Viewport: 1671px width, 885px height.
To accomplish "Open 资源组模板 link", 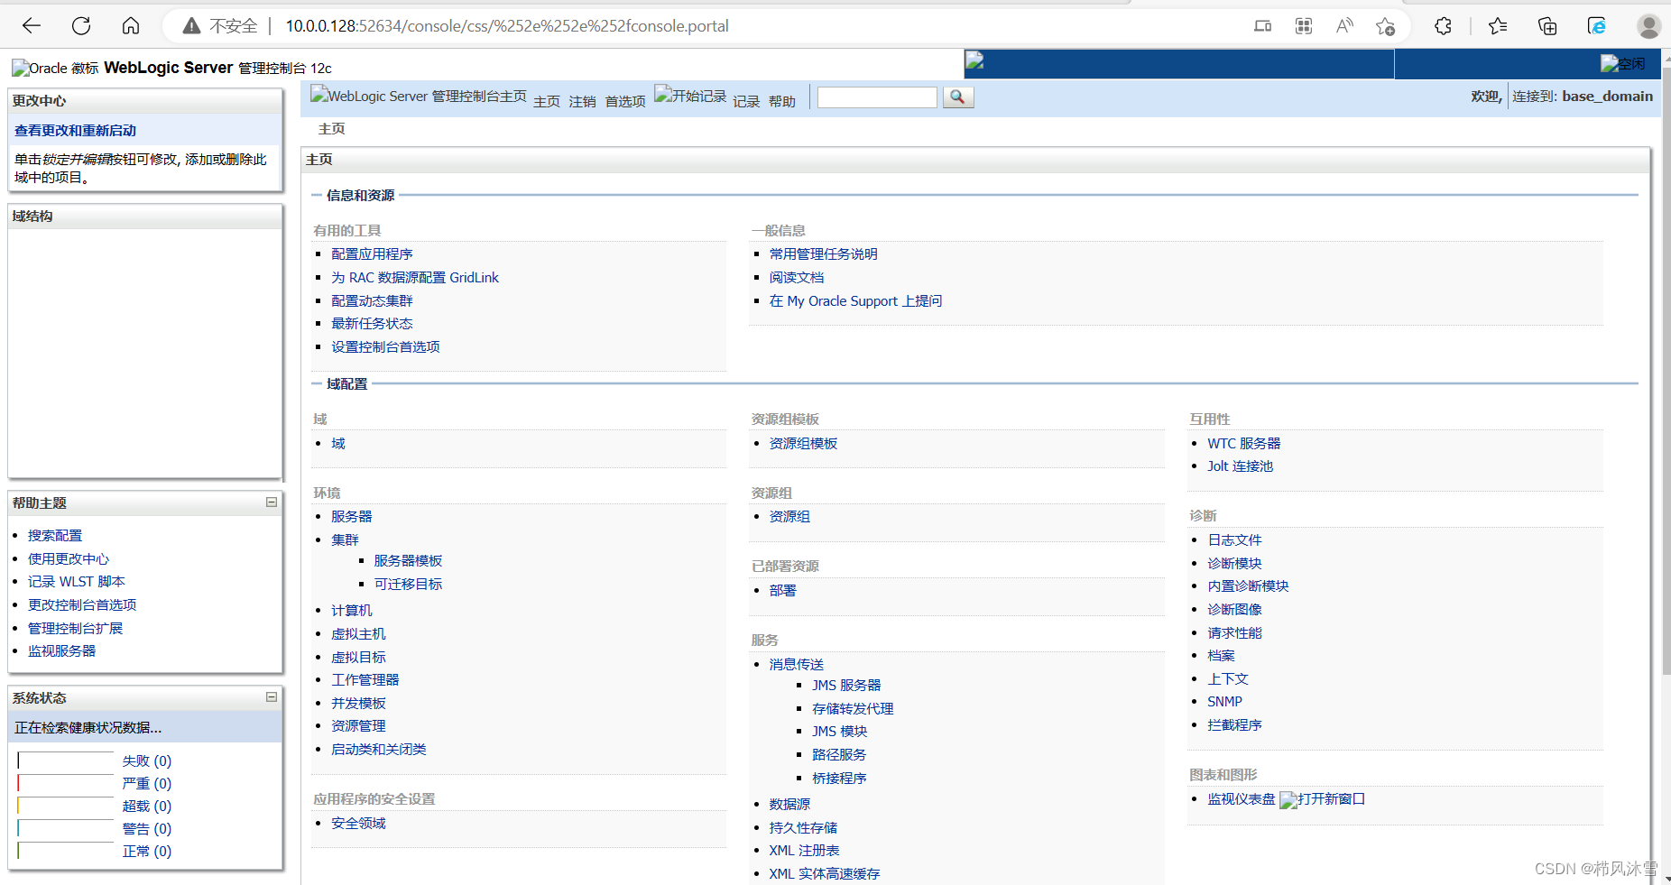I will [x=803, y=444].
